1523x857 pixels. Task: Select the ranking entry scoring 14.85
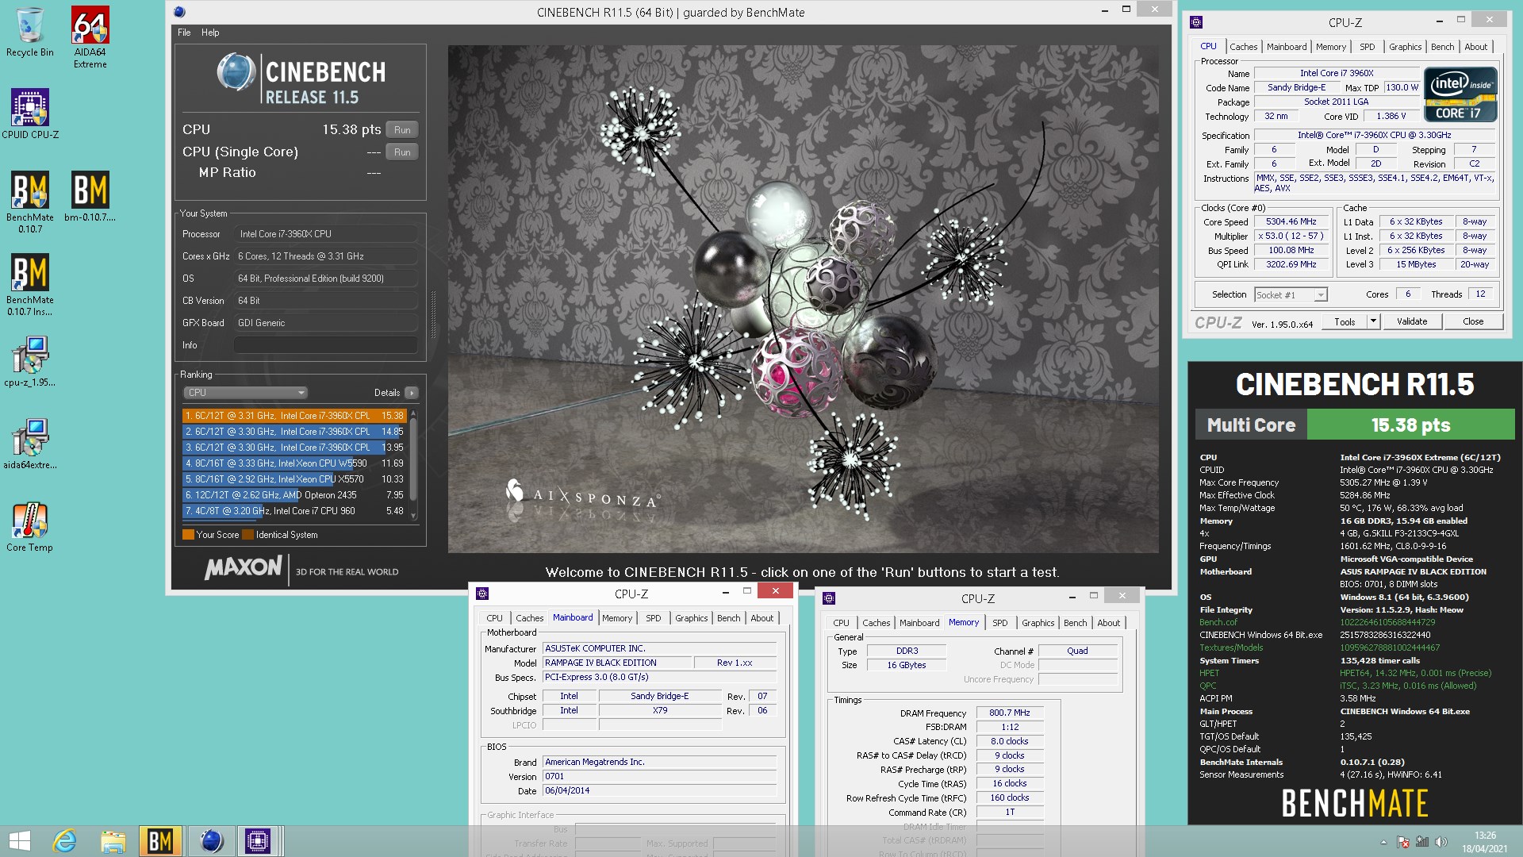tap(294, 432)
